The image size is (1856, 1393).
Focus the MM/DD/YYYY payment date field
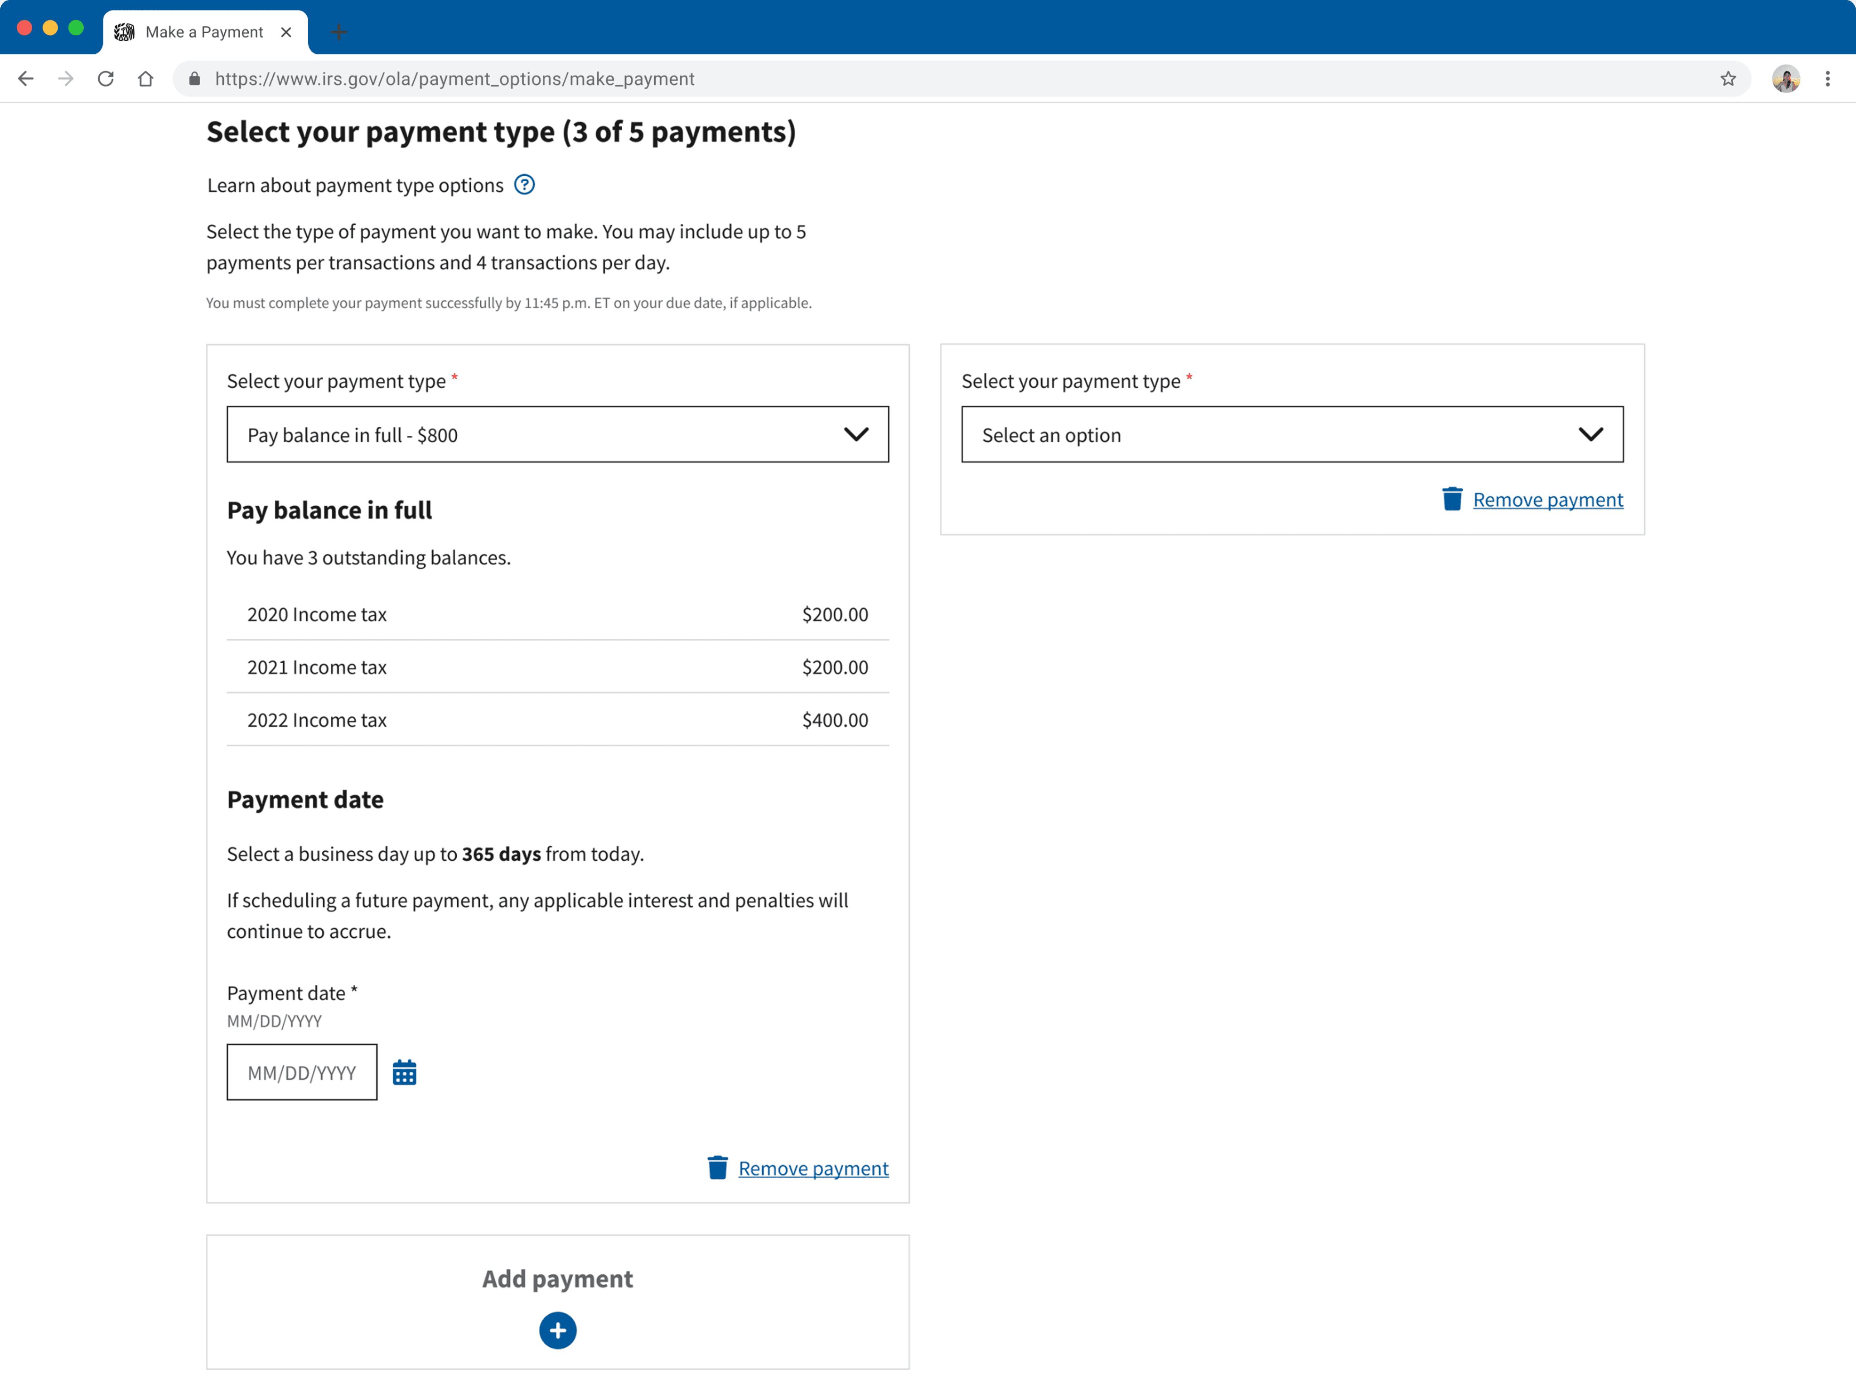pos(301,1073)
